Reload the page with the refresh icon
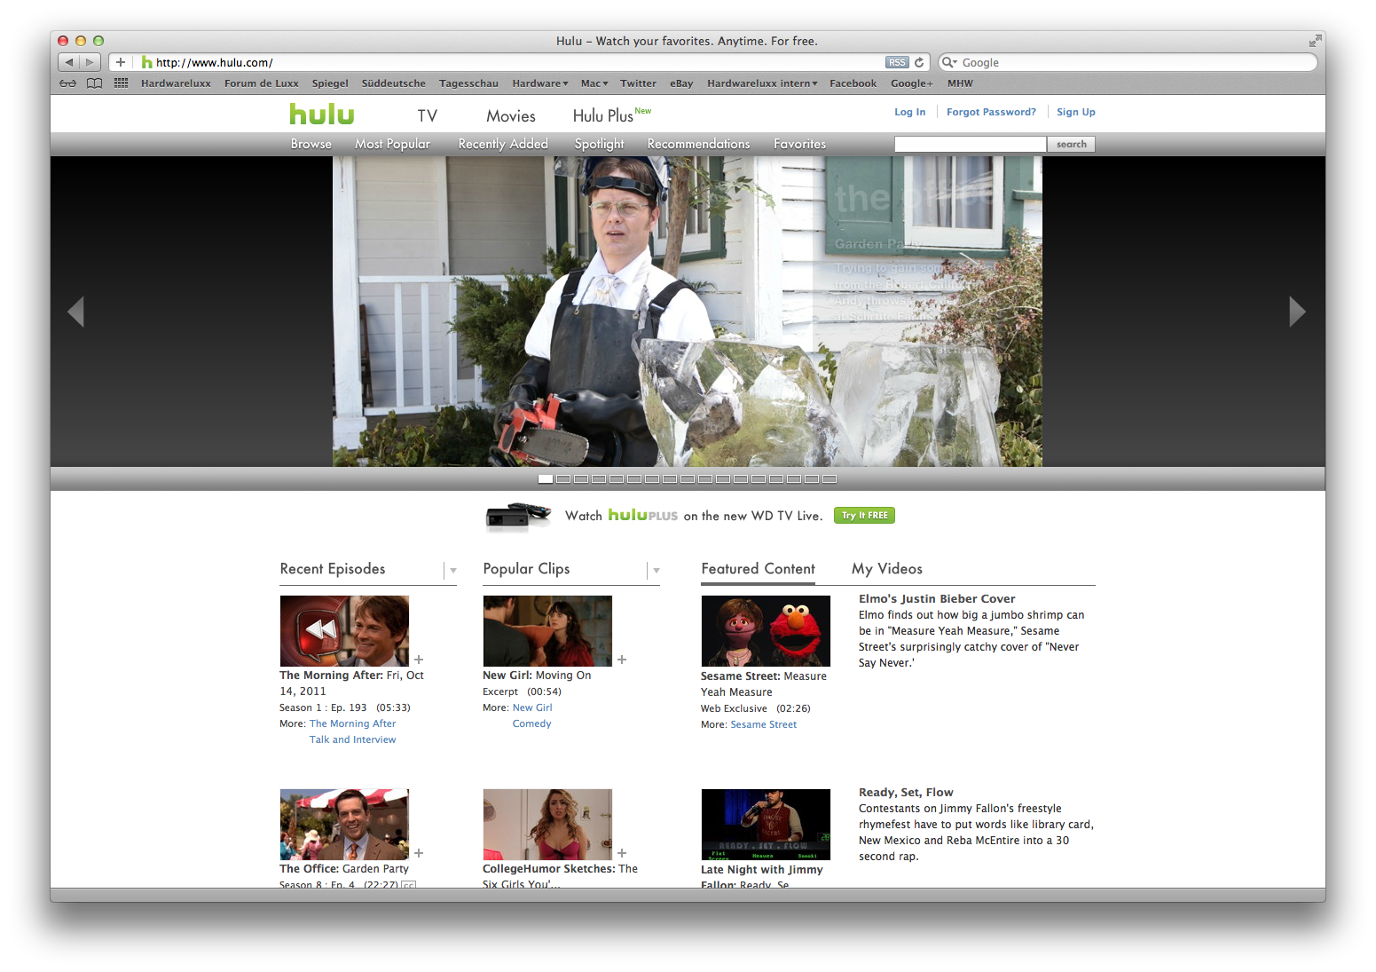The width and height of the screenshot is (1376, 972). [x=919, y=62]
